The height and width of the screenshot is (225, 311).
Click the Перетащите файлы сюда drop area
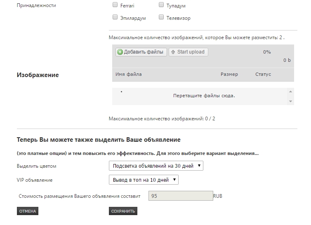(204, 96)
